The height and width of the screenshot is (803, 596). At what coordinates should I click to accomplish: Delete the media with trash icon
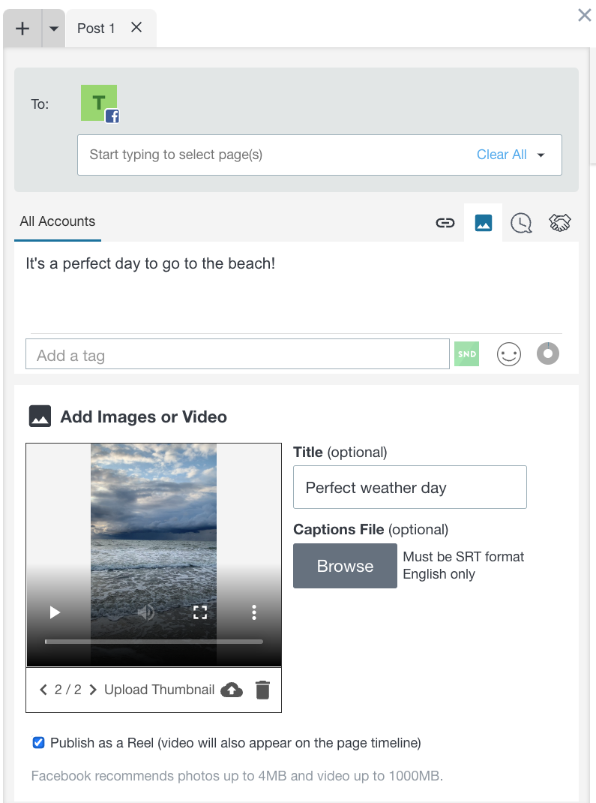262,690
